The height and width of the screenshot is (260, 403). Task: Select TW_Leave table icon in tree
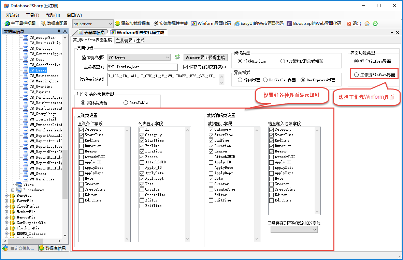[26, 70]
